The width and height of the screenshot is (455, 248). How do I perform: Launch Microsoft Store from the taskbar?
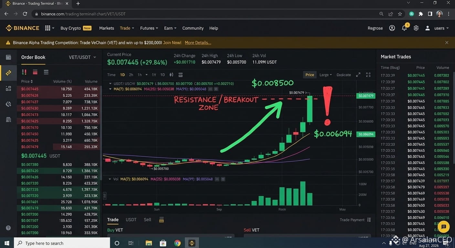163,243
